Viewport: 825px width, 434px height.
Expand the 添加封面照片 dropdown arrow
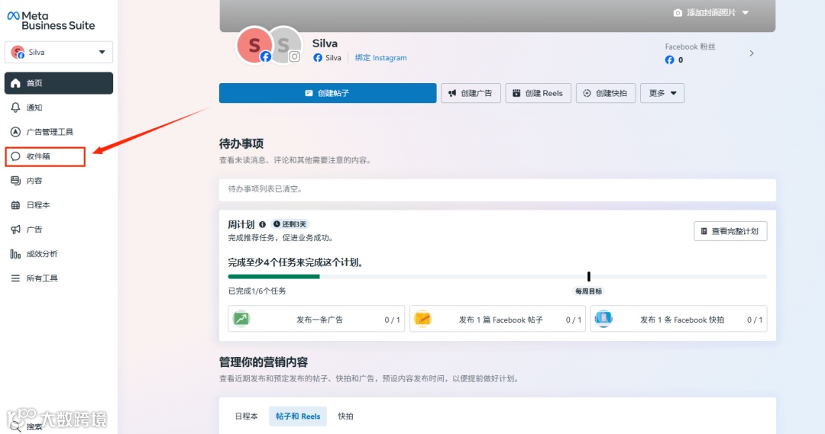tap(746, 13)
